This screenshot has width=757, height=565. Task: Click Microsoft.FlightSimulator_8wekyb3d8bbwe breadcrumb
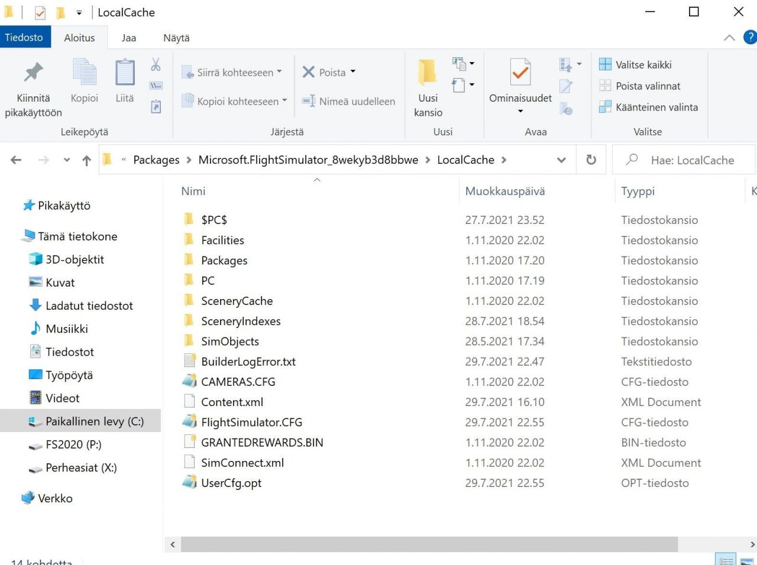pyautogui.click(x=308, y=160)
